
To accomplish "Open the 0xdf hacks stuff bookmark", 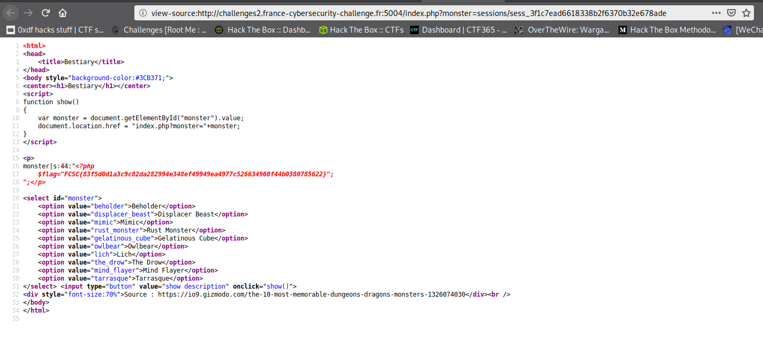I will tap(55, 30).
